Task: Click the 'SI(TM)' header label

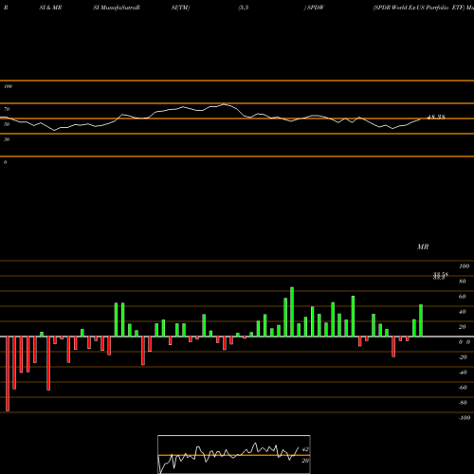Action: click(180, 8)
